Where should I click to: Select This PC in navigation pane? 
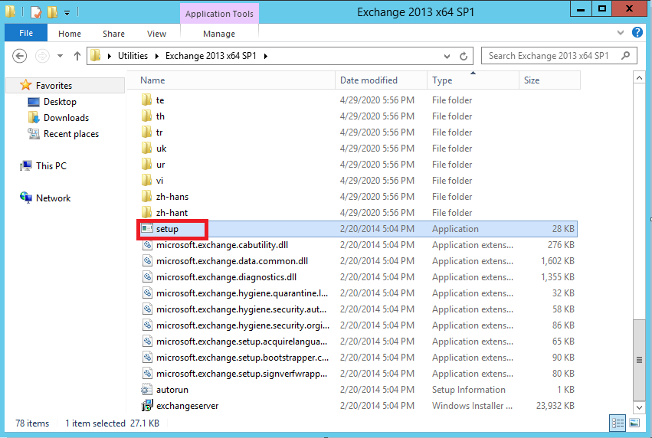43,166
